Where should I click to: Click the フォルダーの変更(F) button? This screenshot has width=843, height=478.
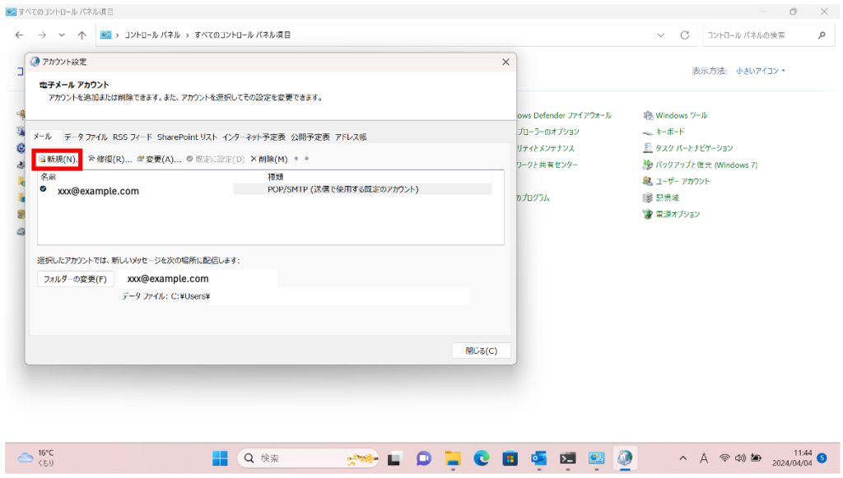click(76, 279)
